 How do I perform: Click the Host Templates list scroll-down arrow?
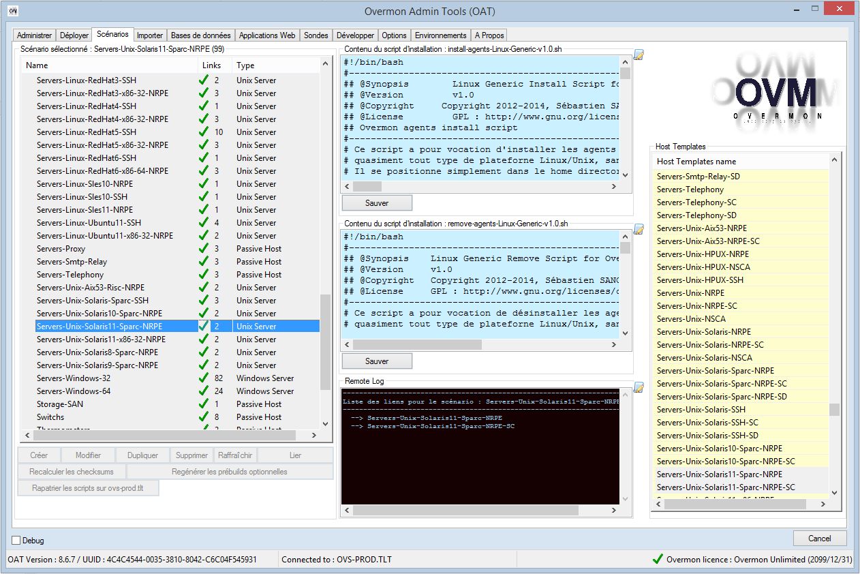tap(835, 493)
